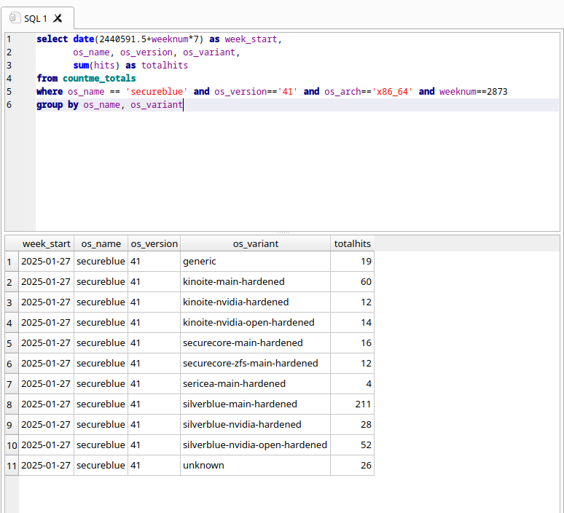Click the top-left corner of results grid

(11, 243)
